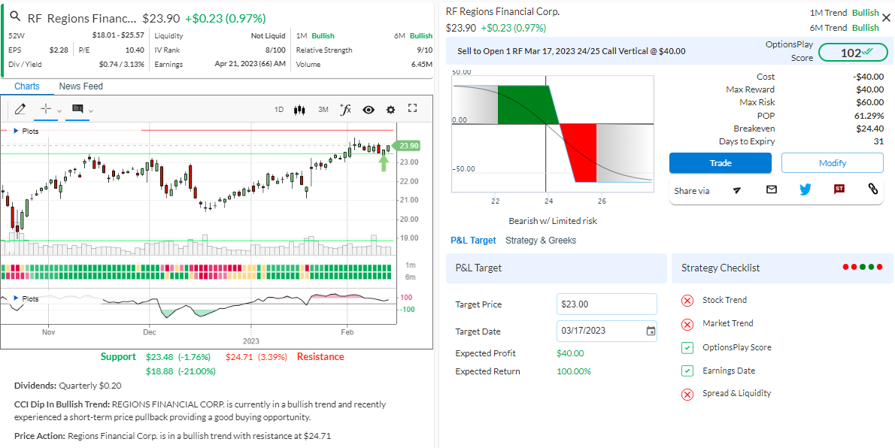Click the OptionsPlay Score check mark
The width and height of the screenshot is (895, 448).
click(x=688, y=347)
